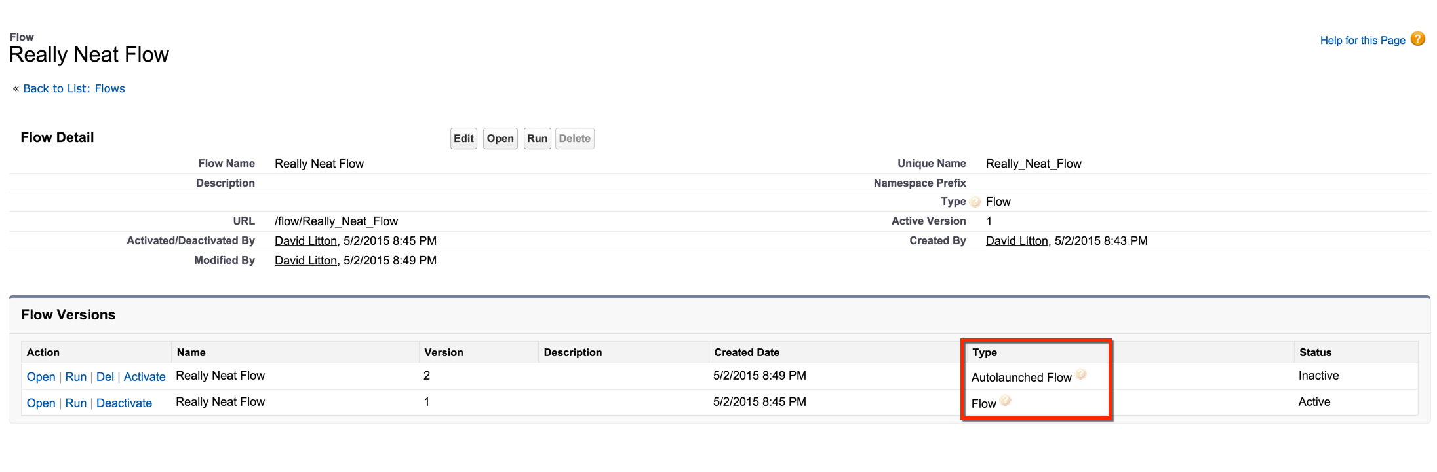Open version 2 of Really Neat Flow

[x=41, y=377]
